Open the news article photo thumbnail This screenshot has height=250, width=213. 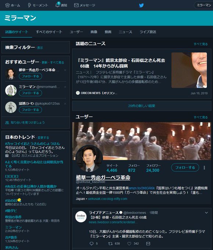189,70
